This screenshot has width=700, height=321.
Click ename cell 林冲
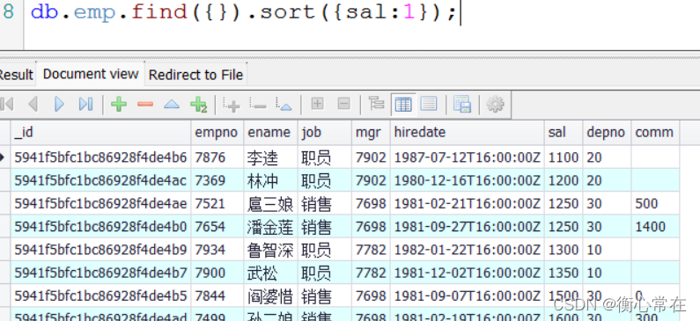click(270, 180)
